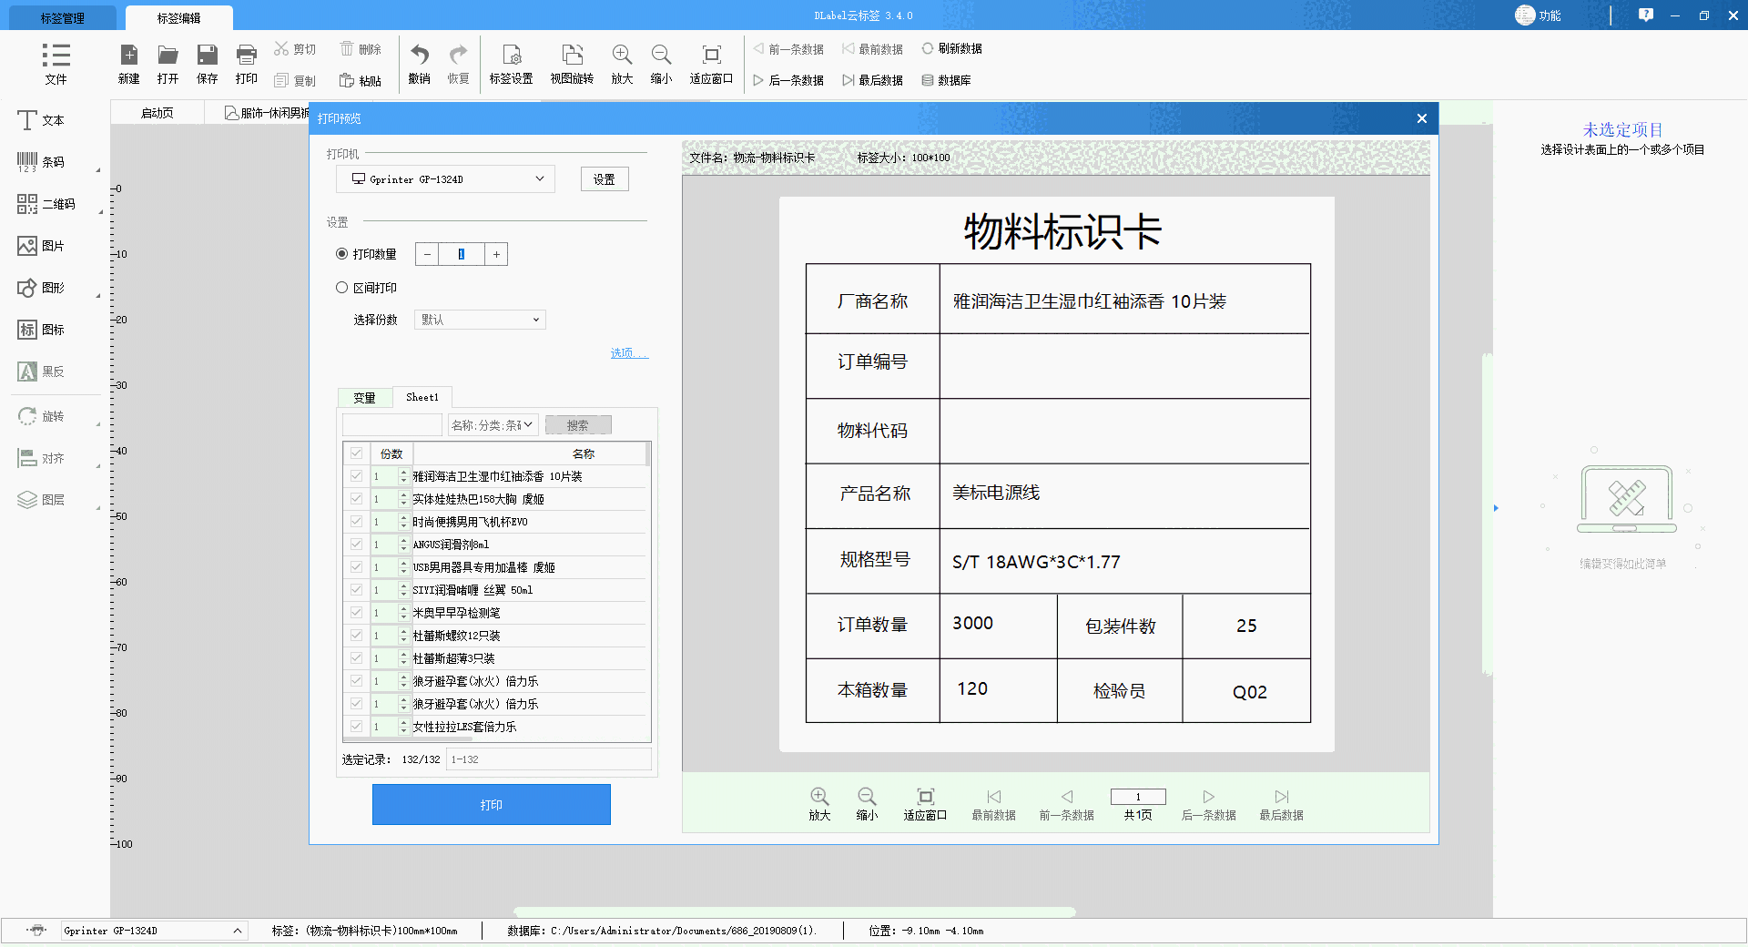
Task: Click the 选项... link
Action: pyautogui.click(x=628, y=353)
